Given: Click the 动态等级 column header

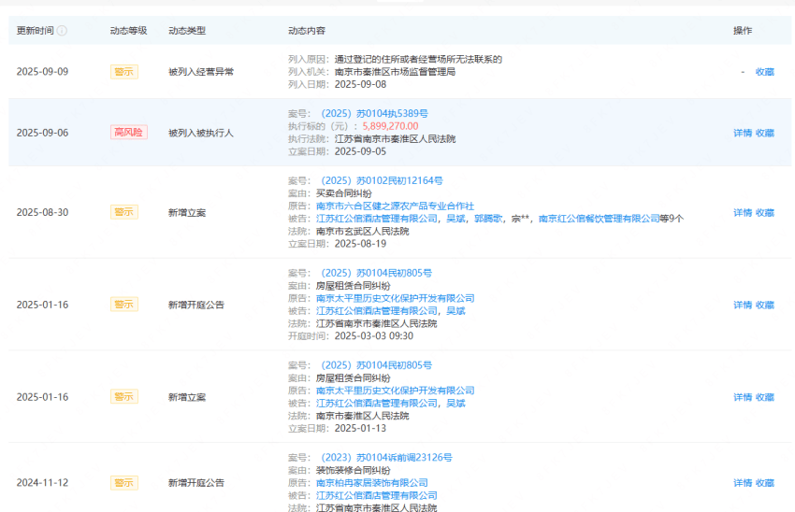Looking at the screenshot, I should [128, 31].
